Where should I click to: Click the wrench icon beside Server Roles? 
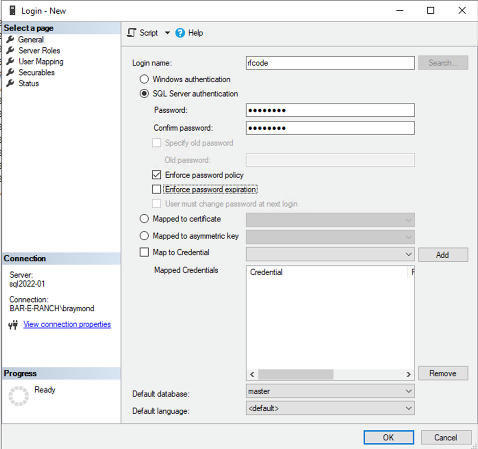coord(10,51)
